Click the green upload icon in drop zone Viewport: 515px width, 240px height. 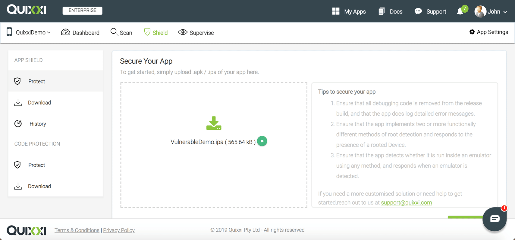(x=214, y=123)
